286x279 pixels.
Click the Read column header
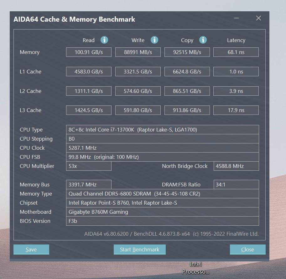click(89, 40)
